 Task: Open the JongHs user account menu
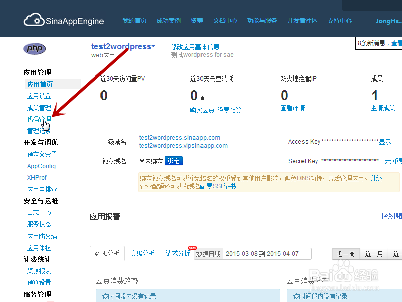(x=388, y=21)
